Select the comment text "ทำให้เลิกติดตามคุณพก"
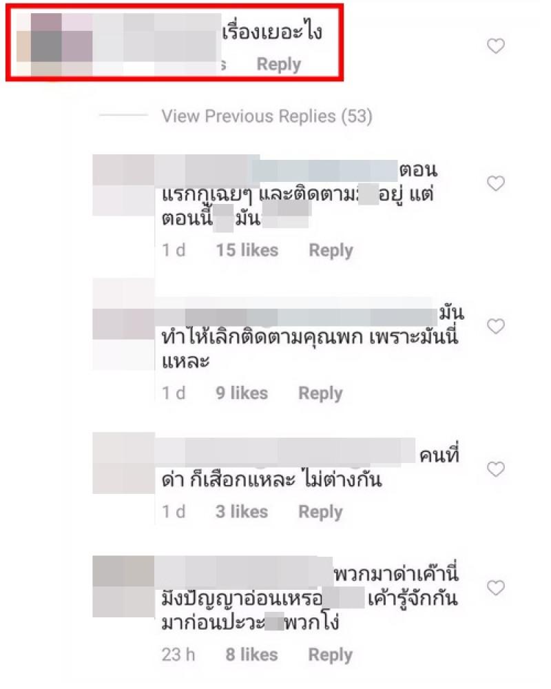Viewport: 551px width, 689px height. click(262, 337)
